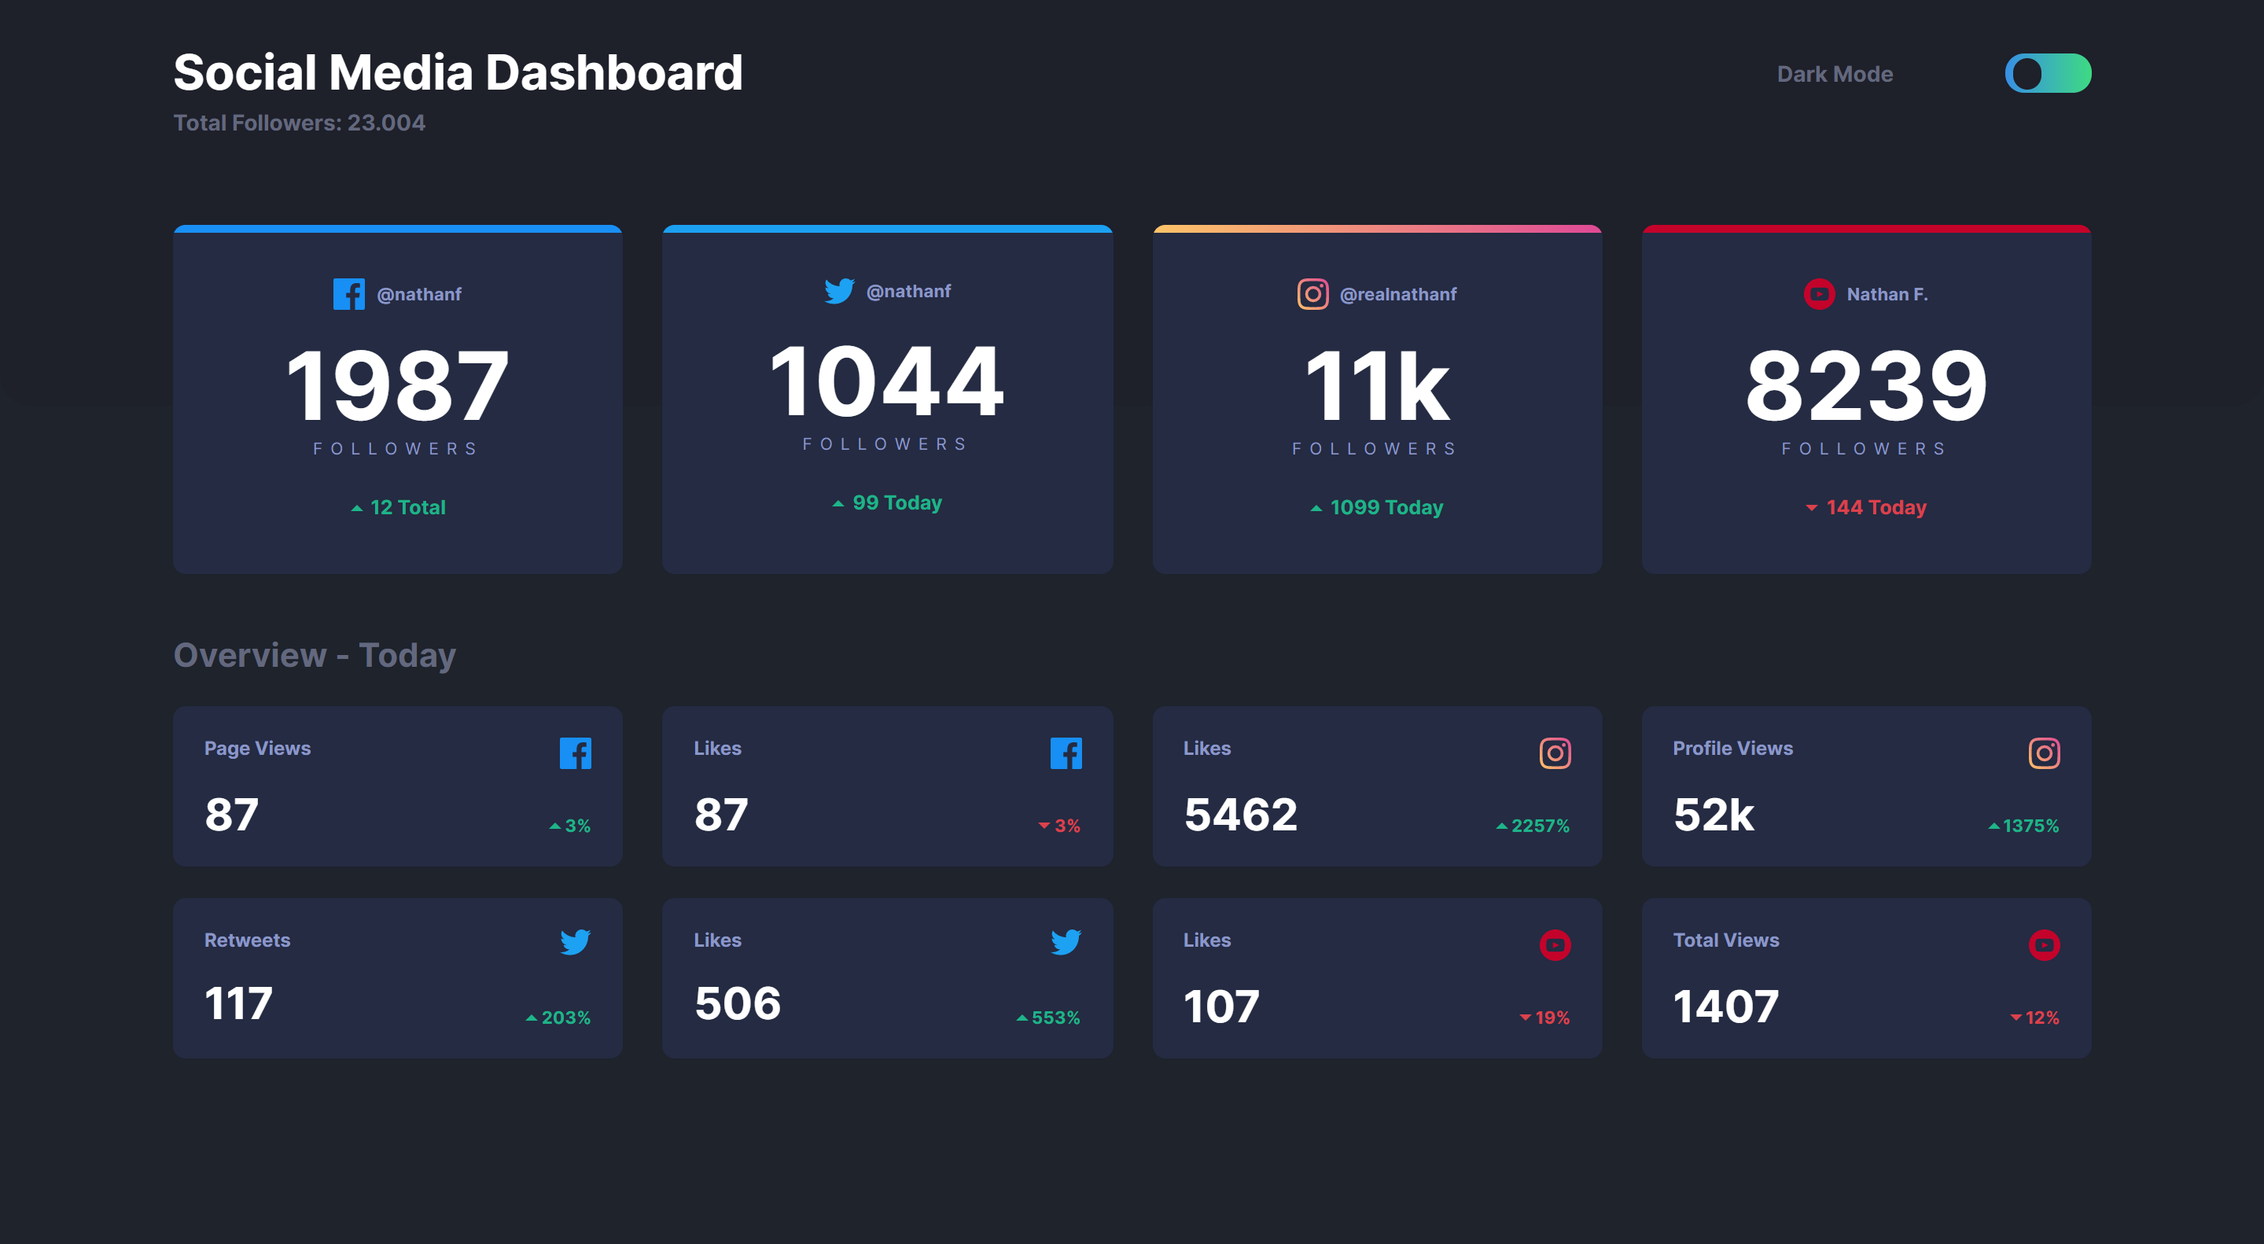Viewport: 2264px width, 1244px height.
Task: Click the up arrow beside 553%
Action: coord(1022,1018)
